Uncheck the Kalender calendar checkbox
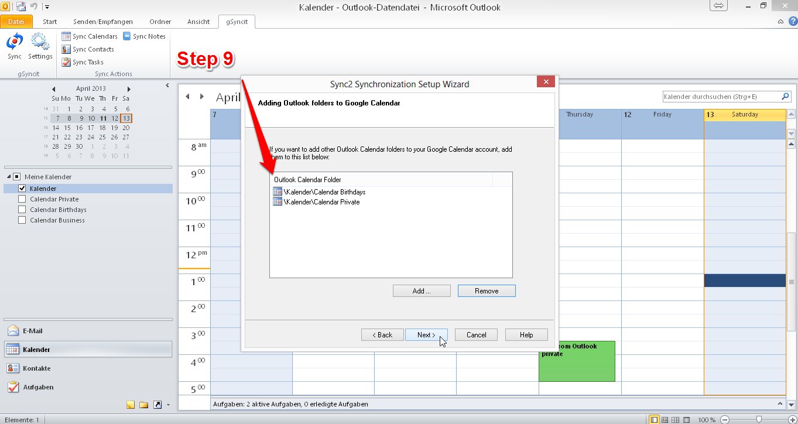The height and width of the screenshot is (424, 798). click(x=22, y=189)
